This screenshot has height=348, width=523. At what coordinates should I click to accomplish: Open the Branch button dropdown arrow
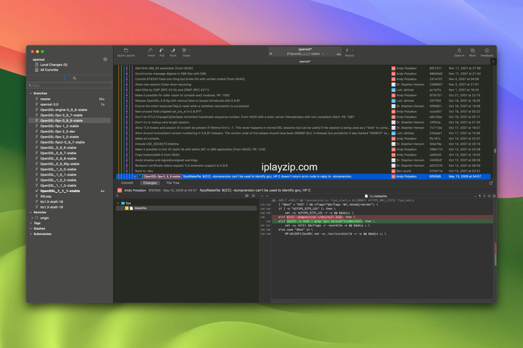[353, 50]
